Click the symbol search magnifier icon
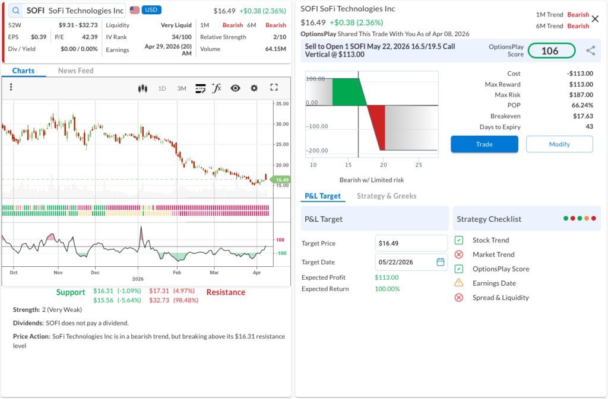 (x=15, y=11)
